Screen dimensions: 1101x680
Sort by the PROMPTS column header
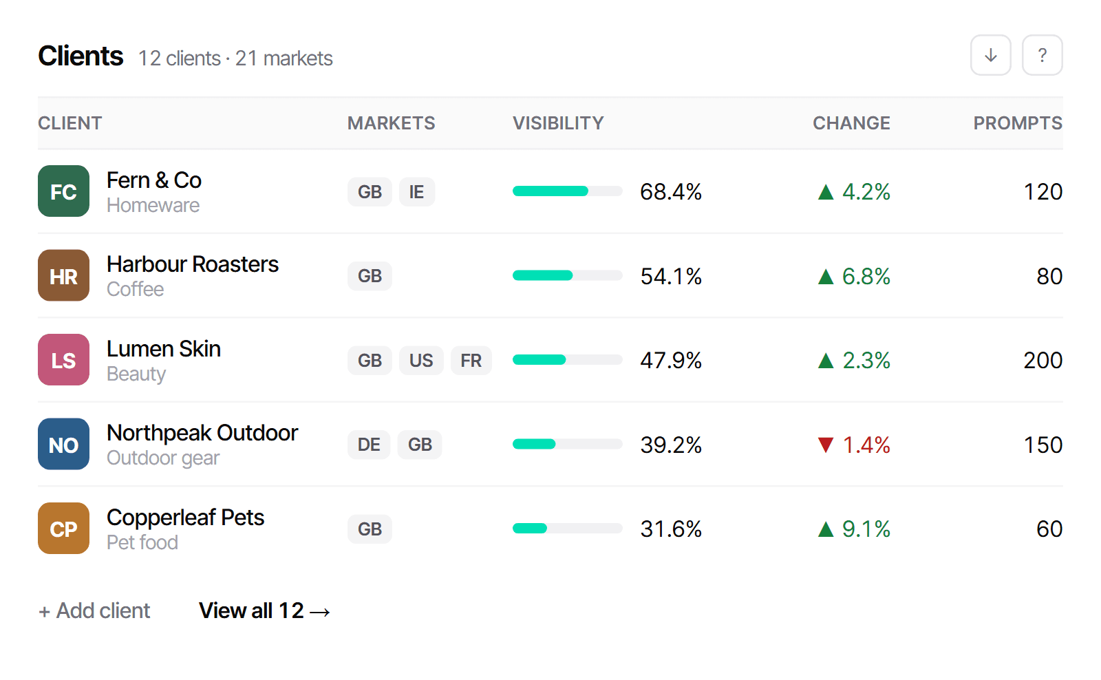click(1018, 123)
